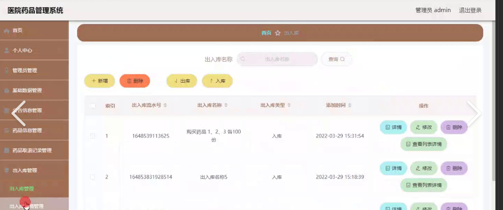Image resolution: width=503 pixels, height=210 pixels.
Task: Click the 医院药品管理系统 title
Action: [35, 11]
